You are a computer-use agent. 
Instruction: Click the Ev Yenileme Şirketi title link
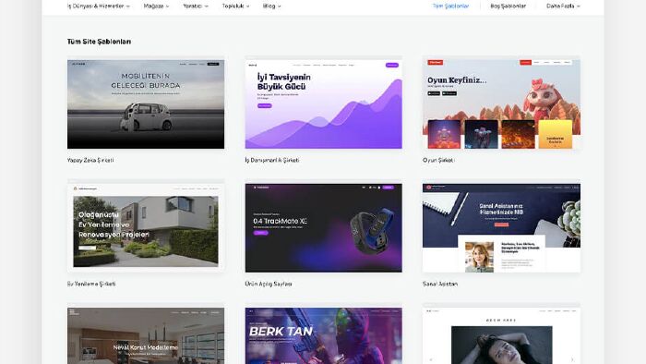pyautogui.click(x=91, y=284)
